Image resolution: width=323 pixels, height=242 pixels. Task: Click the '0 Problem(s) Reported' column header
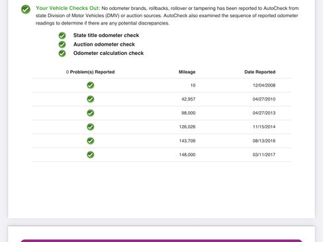pos(90,72)
